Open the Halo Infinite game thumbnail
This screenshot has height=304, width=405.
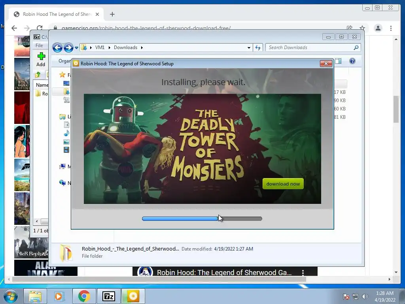22,74
